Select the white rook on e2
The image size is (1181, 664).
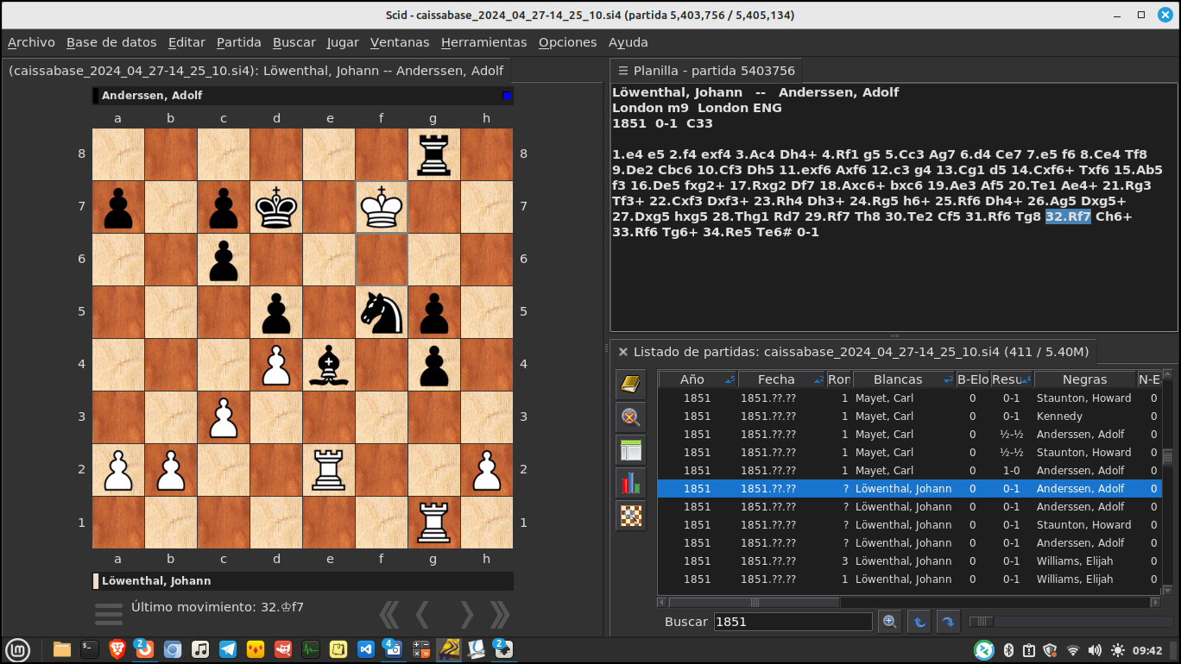(329, 469)
